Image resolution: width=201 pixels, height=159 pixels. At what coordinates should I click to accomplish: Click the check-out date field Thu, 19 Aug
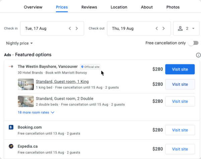click(x=139, y=28)
